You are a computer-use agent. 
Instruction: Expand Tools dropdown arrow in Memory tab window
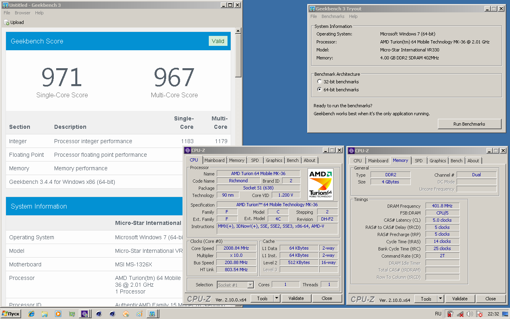pos(440,299)
